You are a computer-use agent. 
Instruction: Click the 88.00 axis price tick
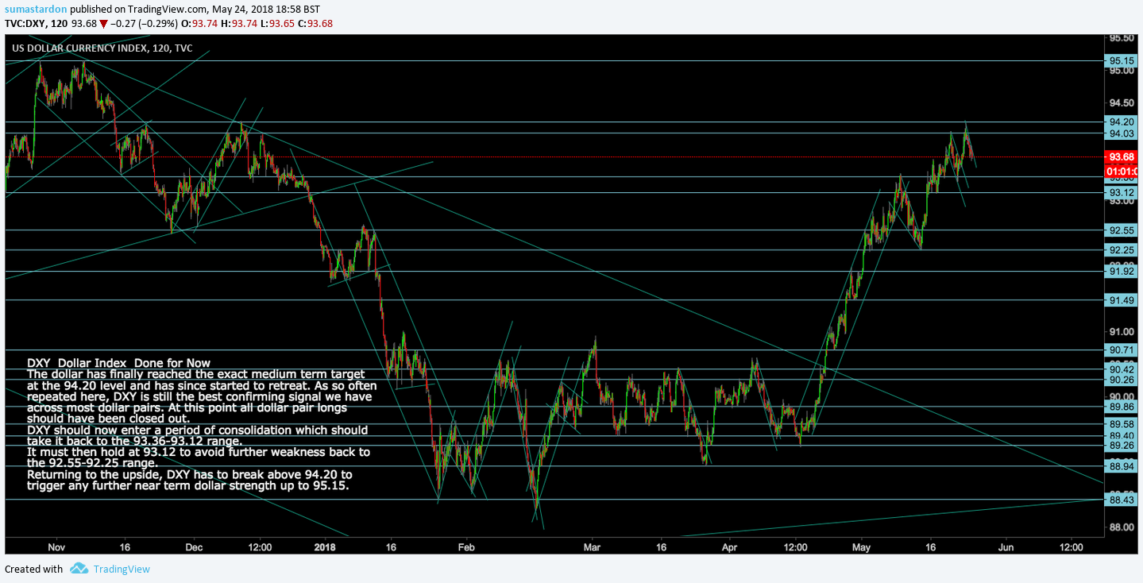pos(1122,527)
